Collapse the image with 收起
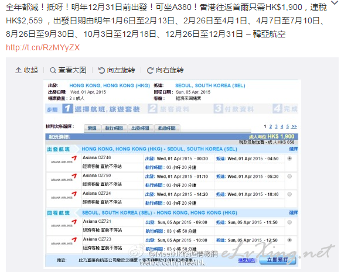Viewport: 341px width, 272px height. point(27,70)
